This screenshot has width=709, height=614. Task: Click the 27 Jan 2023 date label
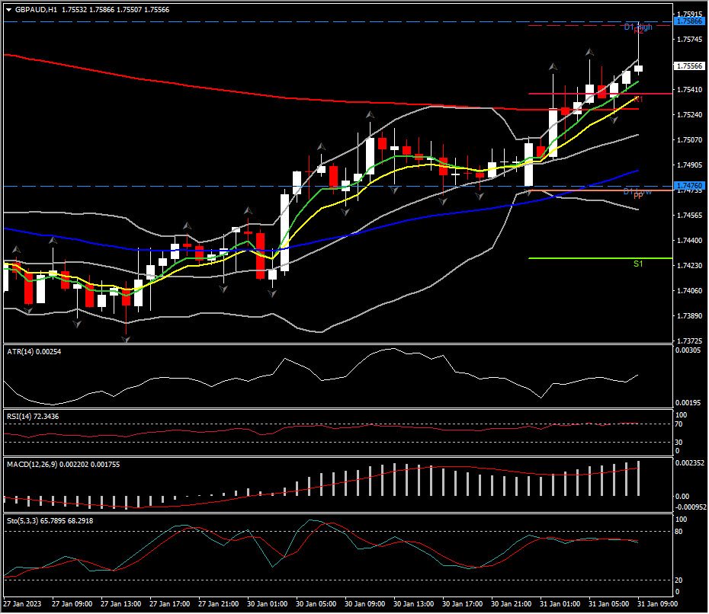click(21, 603)
